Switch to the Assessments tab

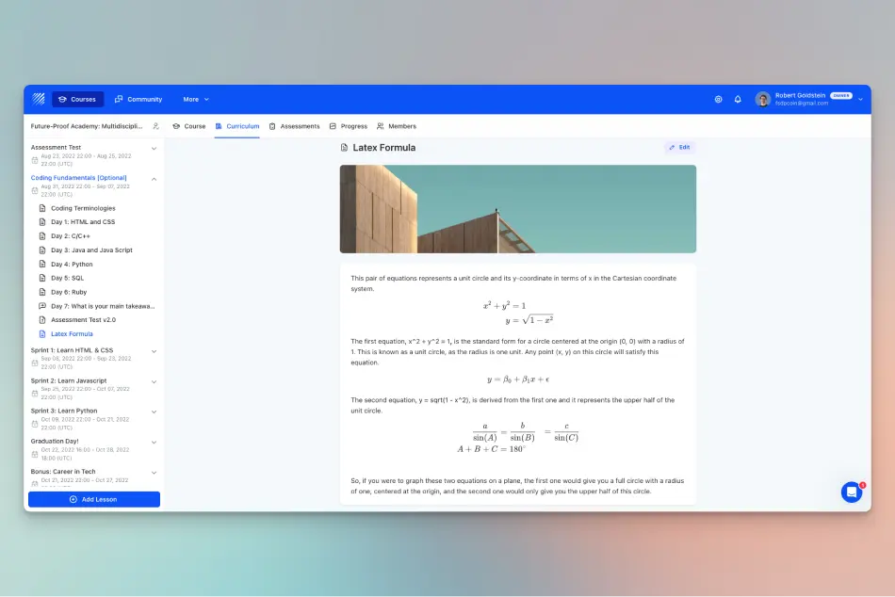pyautogui.click(x=294, y=126)
